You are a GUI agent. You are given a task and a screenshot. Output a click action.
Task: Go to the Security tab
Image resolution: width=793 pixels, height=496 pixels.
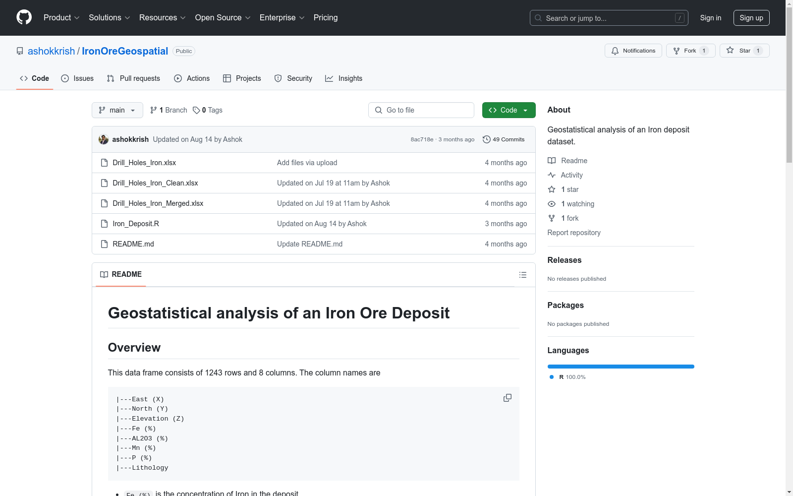click(293, 78)
